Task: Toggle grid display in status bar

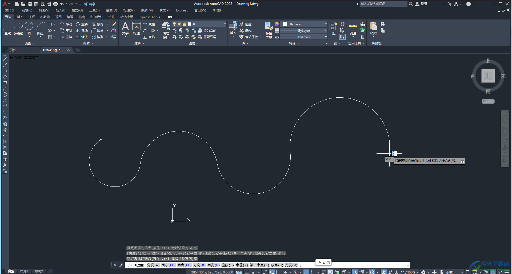Action: [247, 272]
